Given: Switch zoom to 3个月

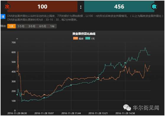Looking at the screenshot, I should click(x=32, y=26).
